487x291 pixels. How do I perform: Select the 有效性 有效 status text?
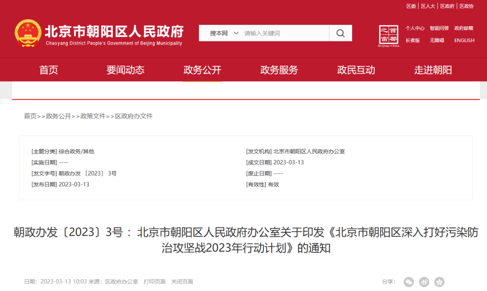[x=273, y=185]
